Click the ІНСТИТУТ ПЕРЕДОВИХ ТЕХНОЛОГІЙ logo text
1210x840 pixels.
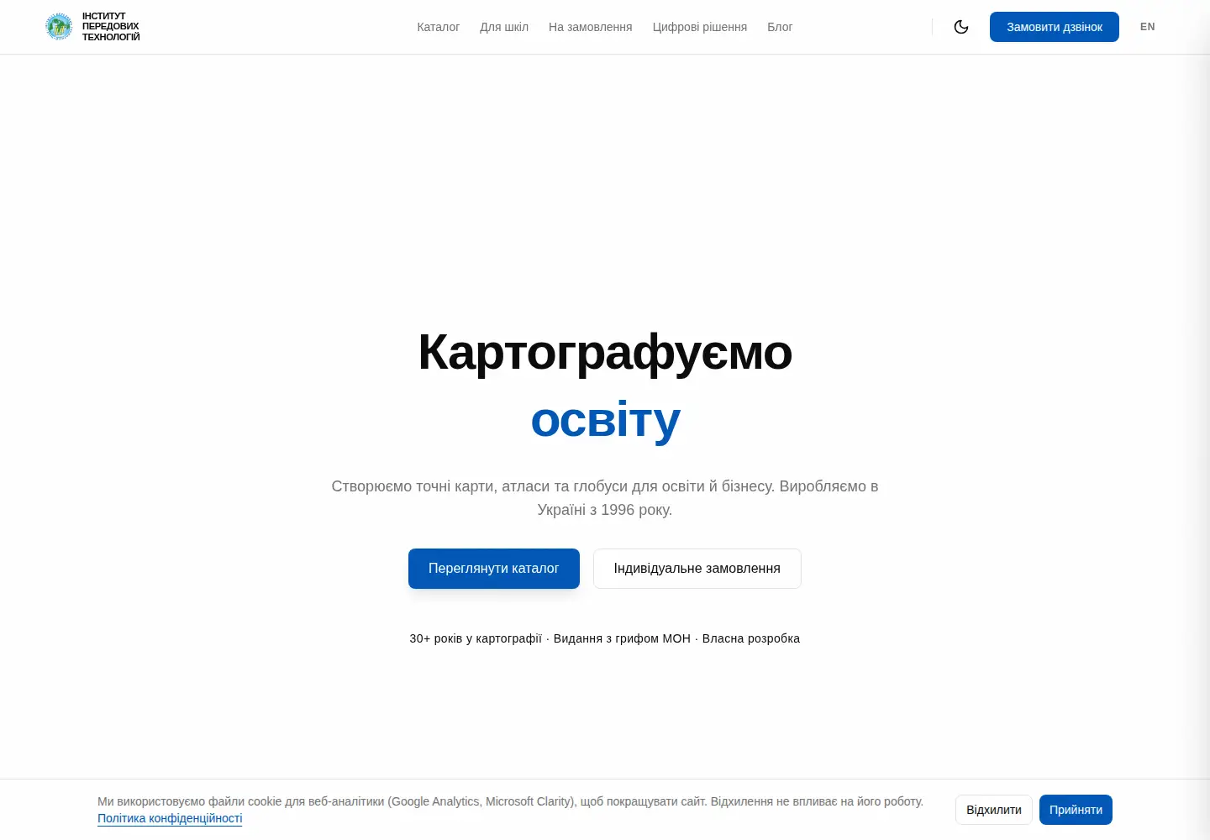[x=111, y=27]
